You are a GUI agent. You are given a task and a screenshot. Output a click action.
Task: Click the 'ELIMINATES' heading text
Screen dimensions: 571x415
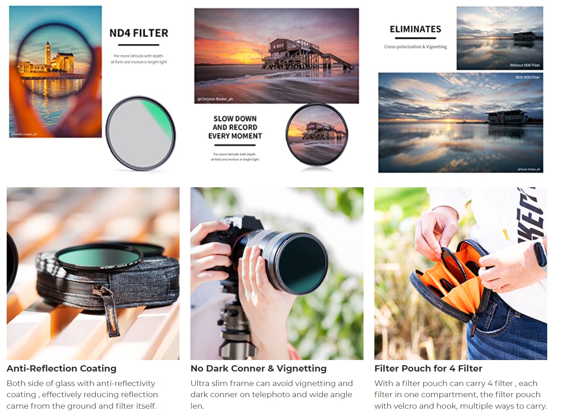click(x=416, y=29)
